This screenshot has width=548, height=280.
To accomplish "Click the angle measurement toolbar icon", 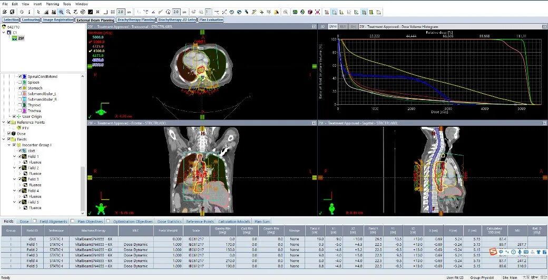I will coord(153,12).
